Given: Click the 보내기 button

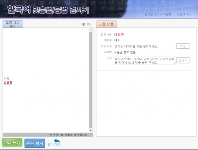Looking at the screenshot, I should click(183, 61).
